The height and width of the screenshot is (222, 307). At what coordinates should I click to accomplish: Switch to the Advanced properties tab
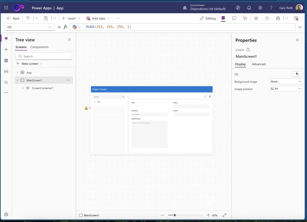point(258,64)
